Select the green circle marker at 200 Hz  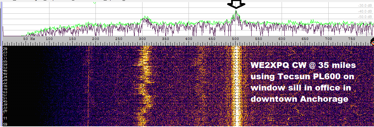pyautogui.click(x=95, y=2)
